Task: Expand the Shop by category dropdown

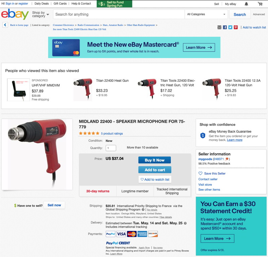Action: click(x=41, y=14)
